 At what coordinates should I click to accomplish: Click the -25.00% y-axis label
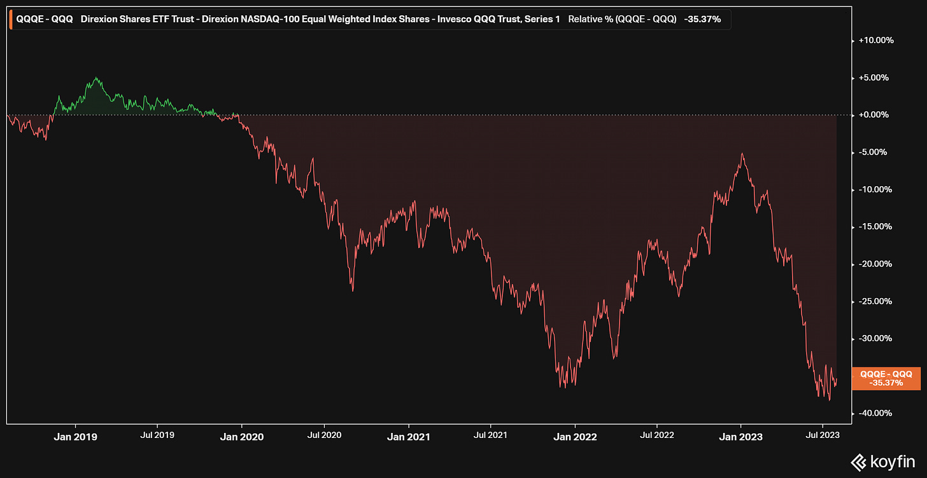point(876,301)
